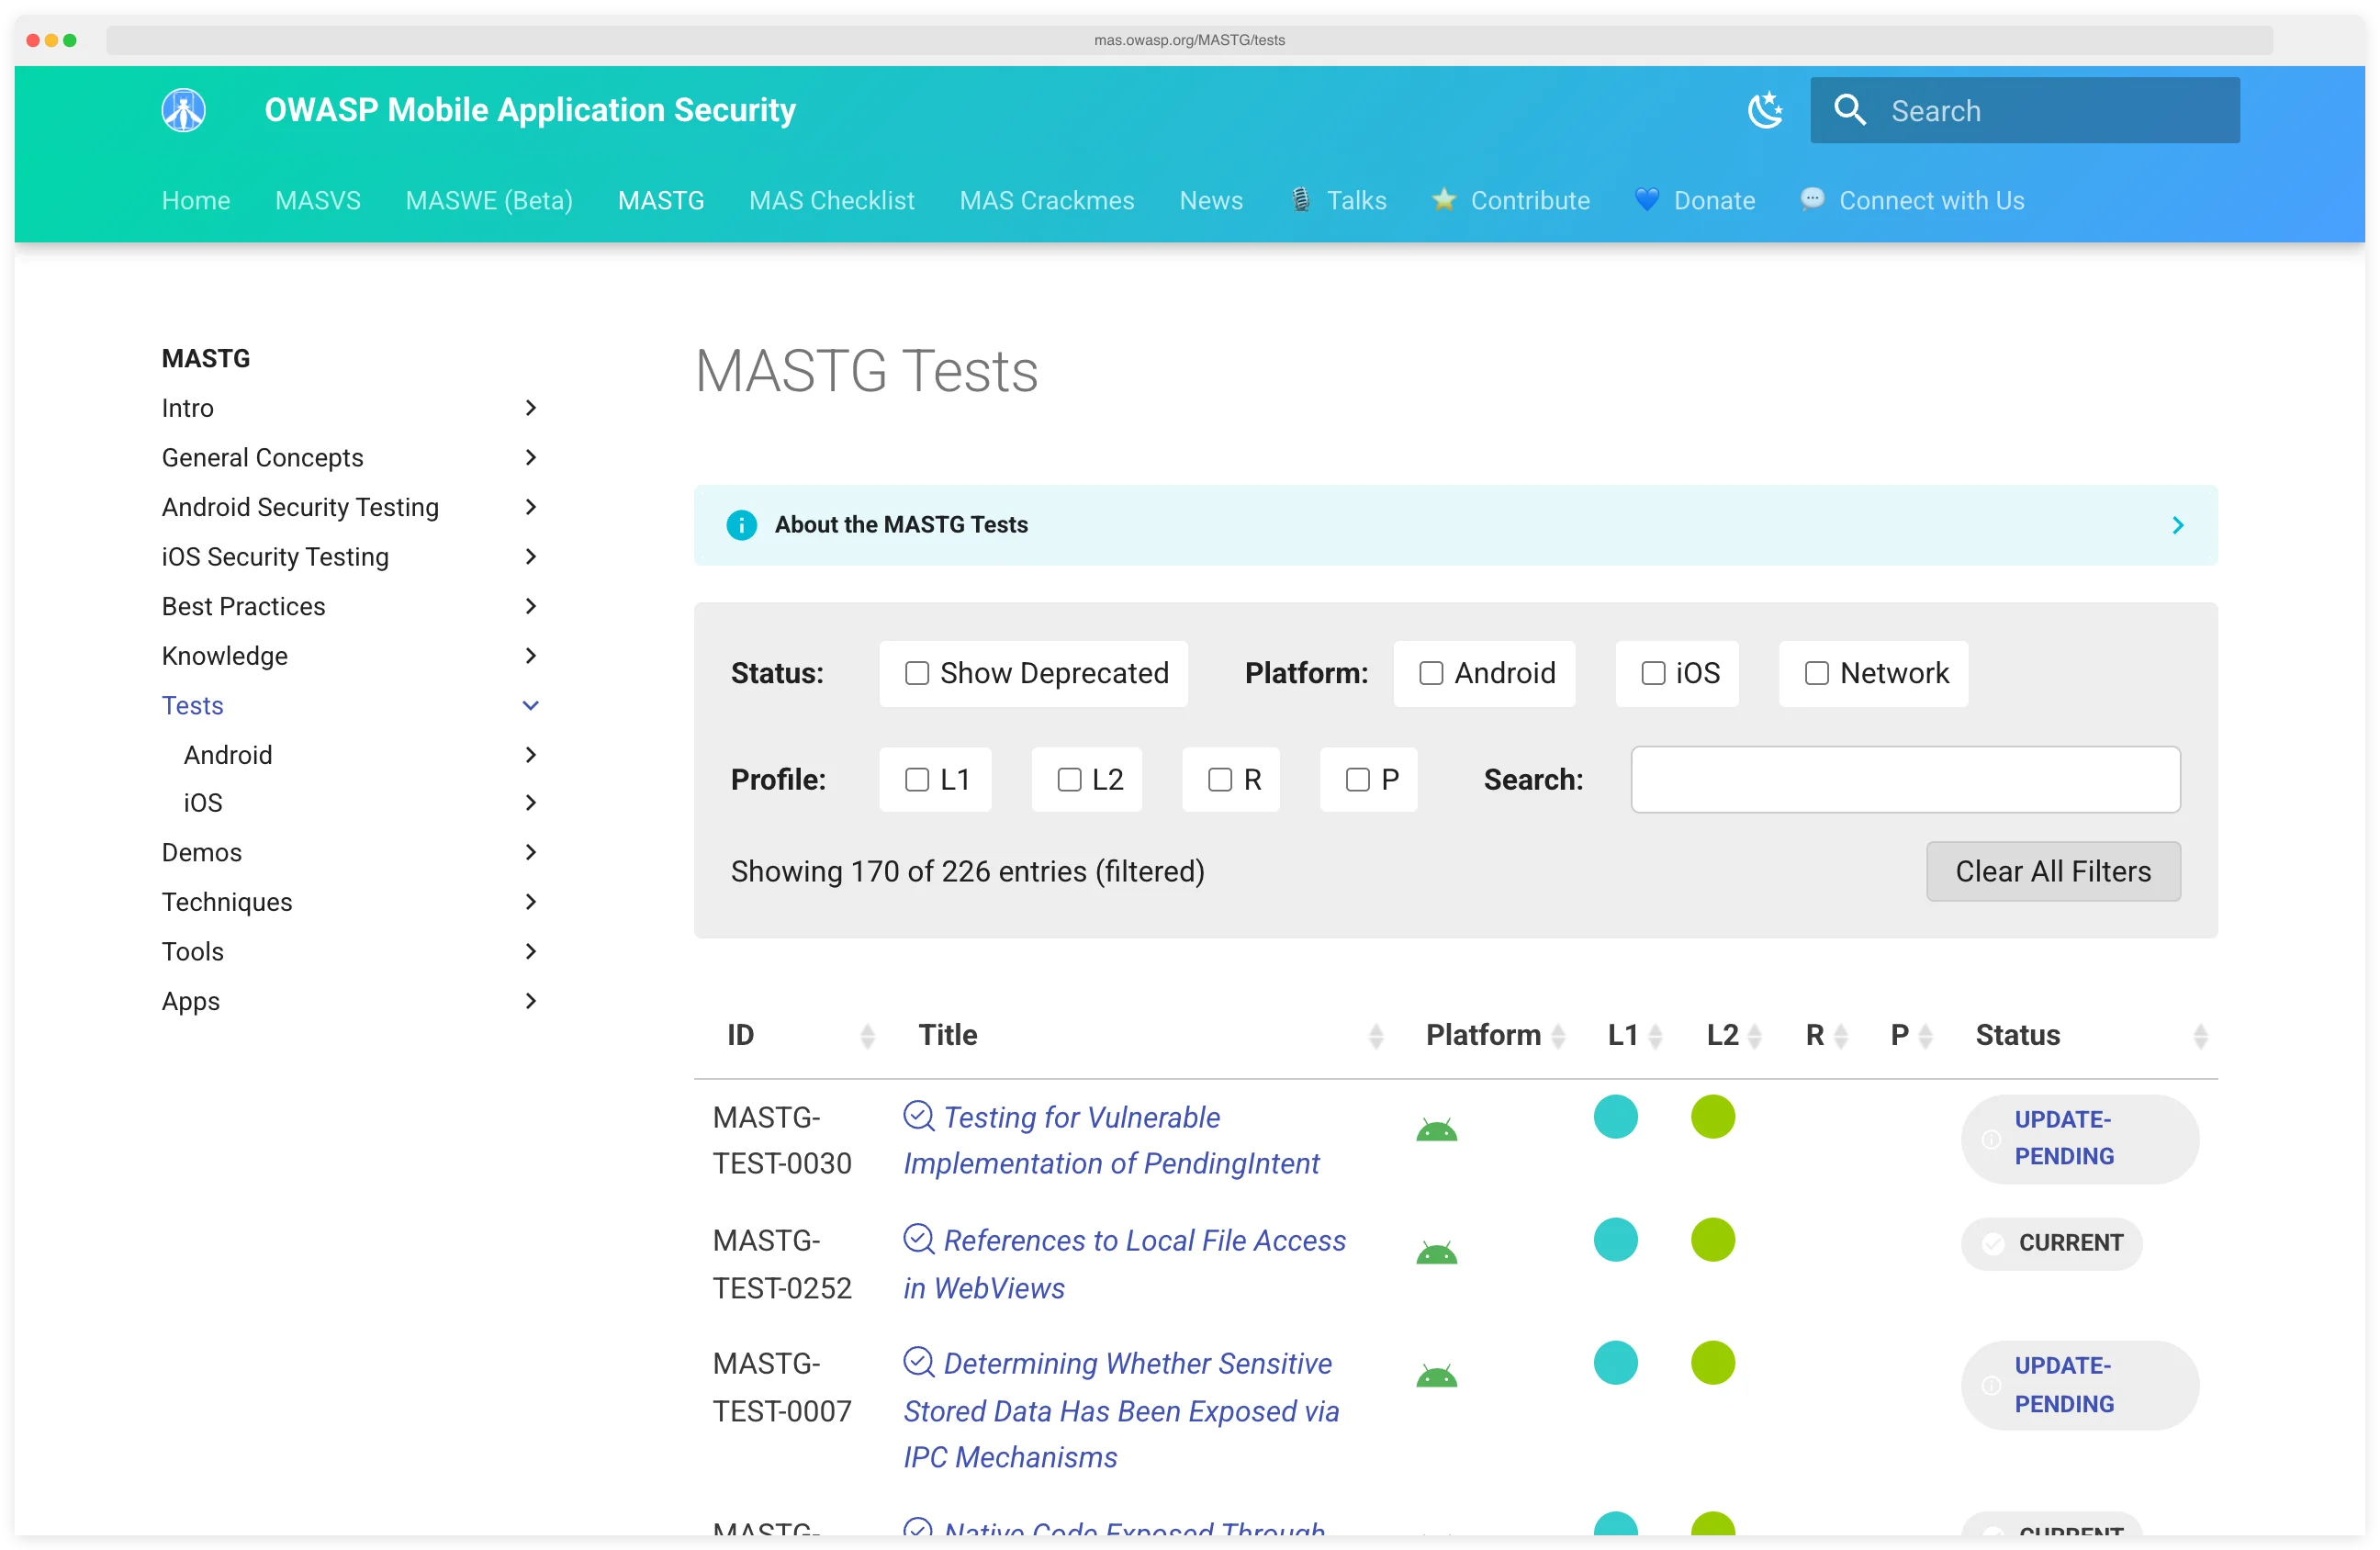This screenshot has height=1550, width=2380.
Task: Enable the L1 profile filter checkbox
Action: [916, 779]
